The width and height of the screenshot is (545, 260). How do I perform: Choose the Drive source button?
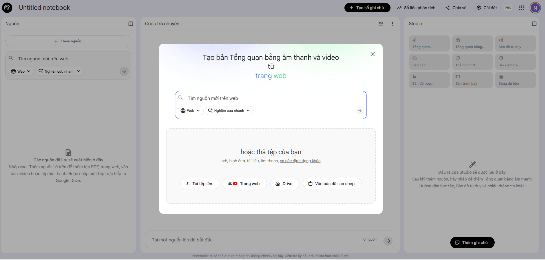tap(285, 184)
